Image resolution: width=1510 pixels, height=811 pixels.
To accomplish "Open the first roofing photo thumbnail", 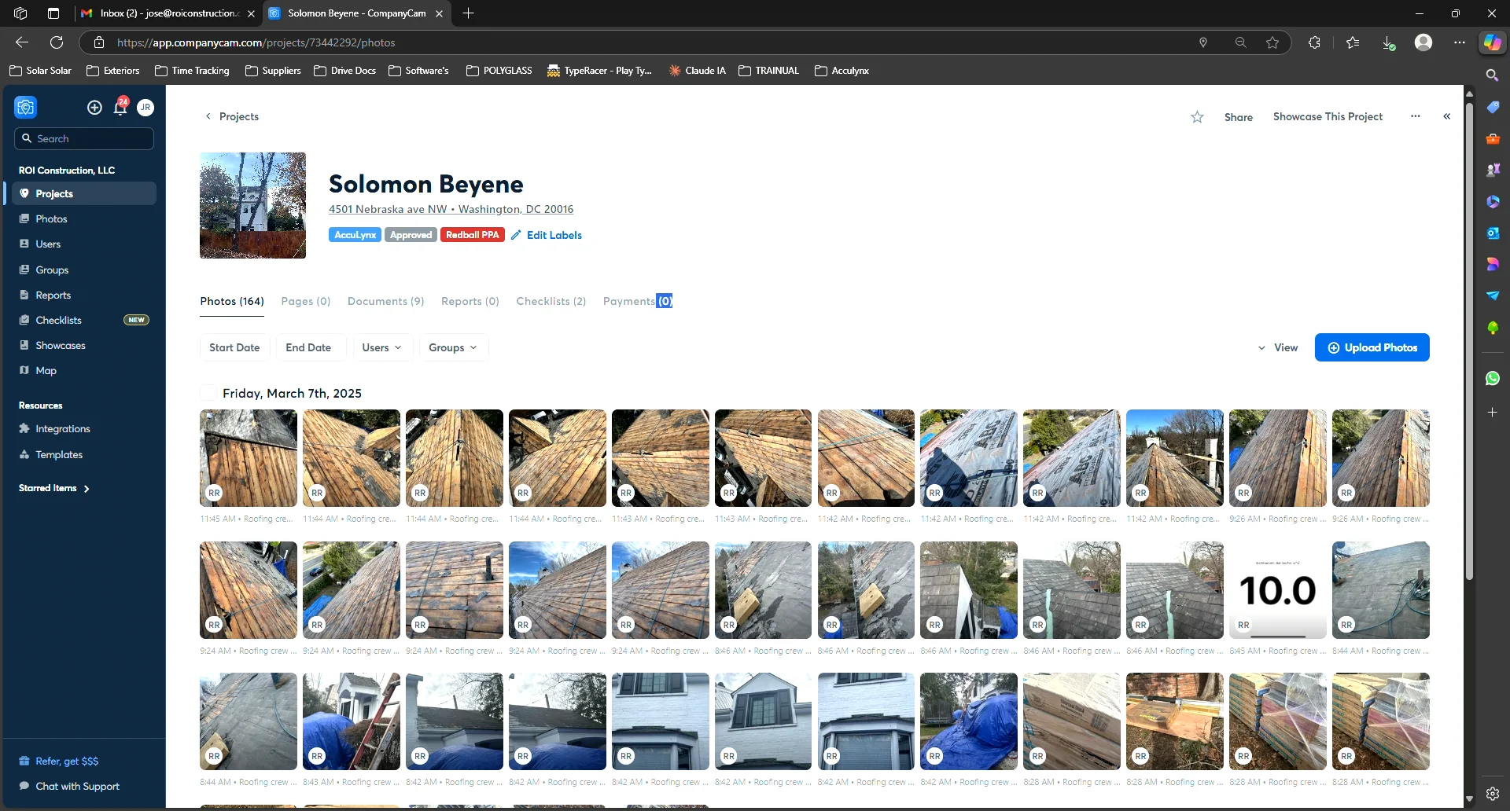I will [248, 458].
